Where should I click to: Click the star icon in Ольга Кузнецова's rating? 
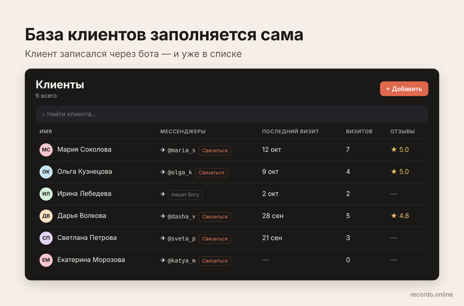pyautogui.click(x=394, y=172)
